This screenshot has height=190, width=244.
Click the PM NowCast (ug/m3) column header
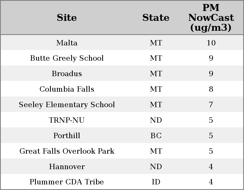coord(211,18)
